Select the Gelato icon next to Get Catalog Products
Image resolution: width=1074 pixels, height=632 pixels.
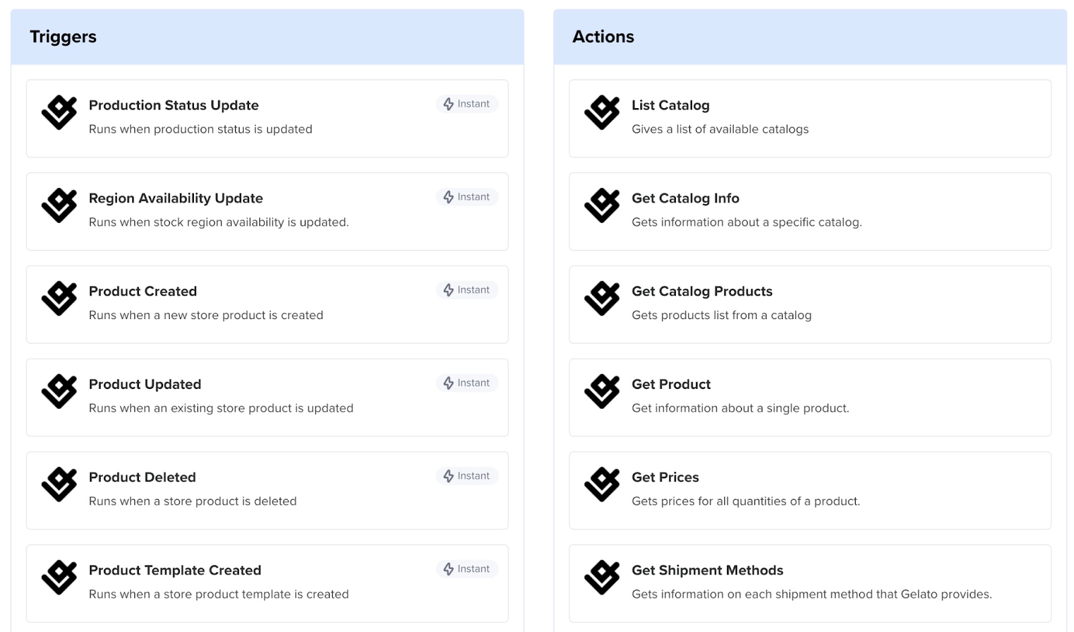click(x=602, y=299)
